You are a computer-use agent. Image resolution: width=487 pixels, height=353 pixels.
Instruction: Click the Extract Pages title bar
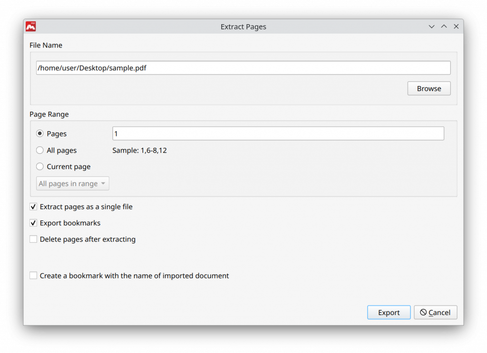point(243,27)
